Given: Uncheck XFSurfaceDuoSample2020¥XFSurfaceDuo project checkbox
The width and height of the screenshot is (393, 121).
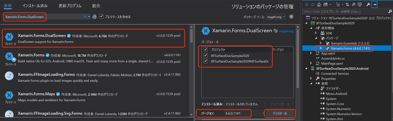Looking at the screenshot, I should click(x=206, y=61).
